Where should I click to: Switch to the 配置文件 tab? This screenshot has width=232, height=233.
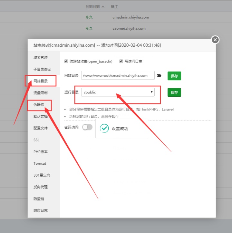44,128
